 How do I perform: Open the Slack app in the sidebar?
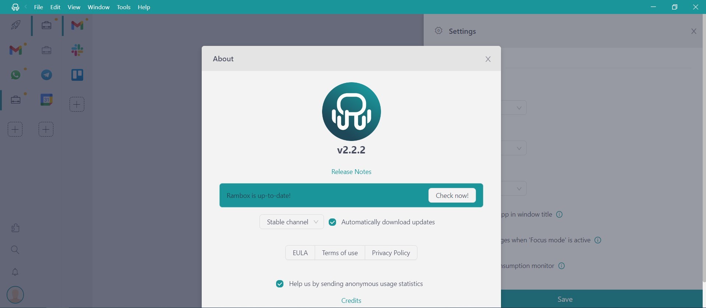point(77,50)
